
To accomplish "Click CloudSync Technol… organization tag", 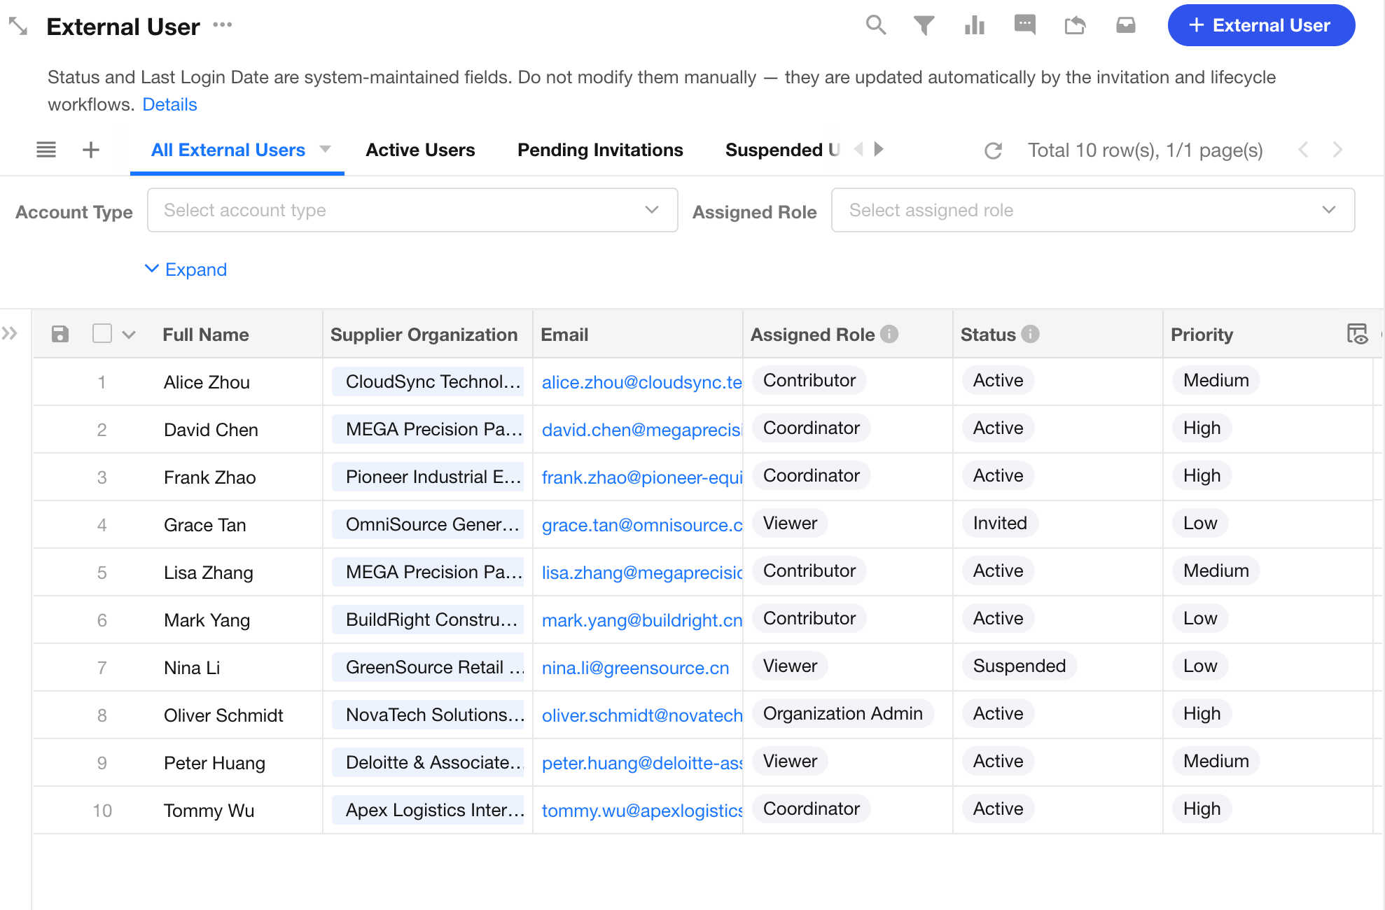I will tap(428, 381).
